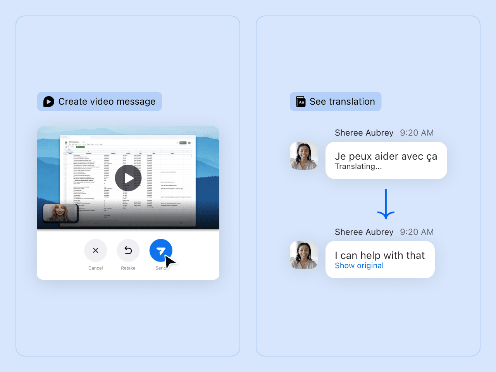The width and height of the screenshot is (496, 372).
Task: Click the blue downward arrow between messages
Action: tap(386, 204)
